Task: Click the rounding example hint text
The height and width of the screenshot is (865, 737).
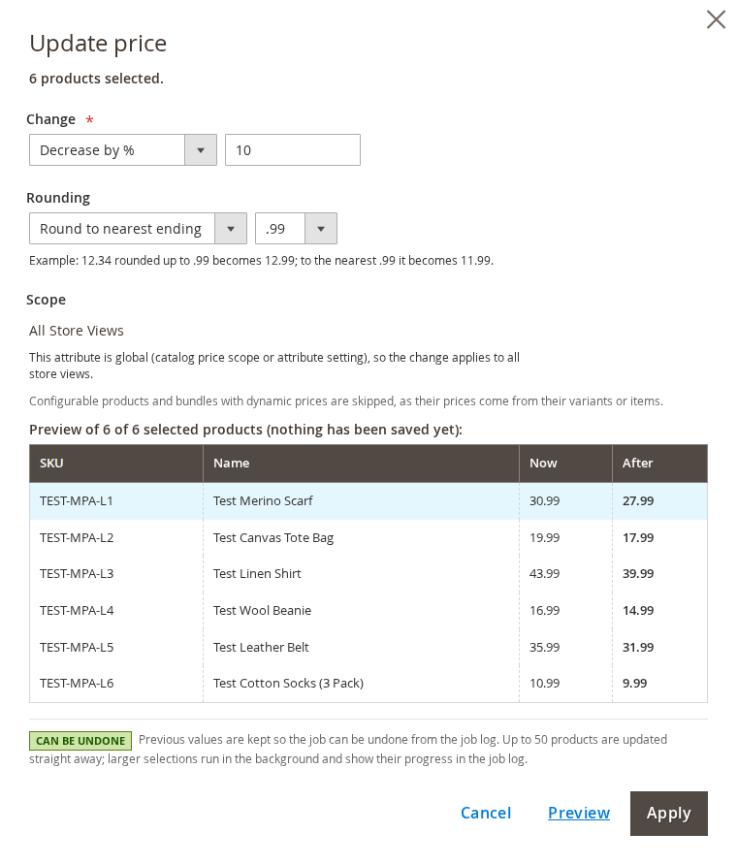Action: 261,261
